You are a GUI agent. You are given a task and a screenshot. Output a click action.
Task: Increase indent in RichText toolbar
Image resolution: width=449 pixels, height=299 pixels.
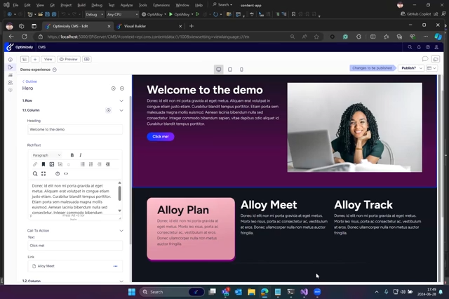tap(107, 164)
